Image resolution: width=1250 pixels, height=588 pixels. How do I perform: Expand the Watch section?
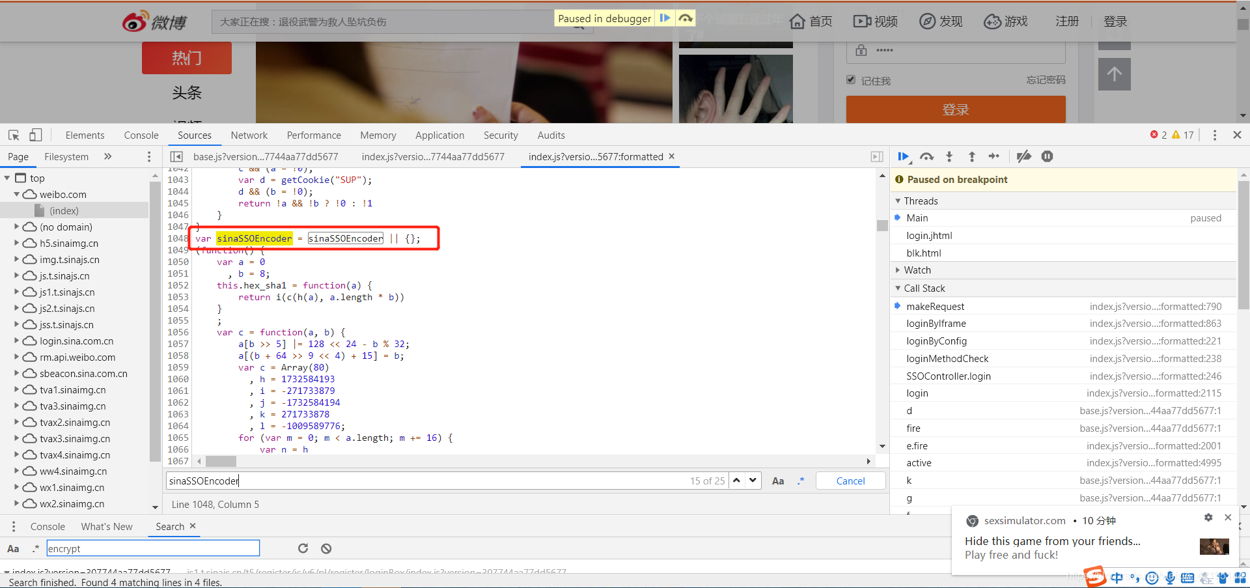click(917, 270)
